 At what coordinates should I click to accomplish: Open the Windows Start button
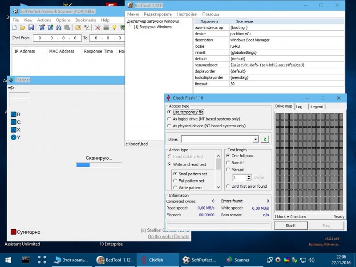pos(8,260)
